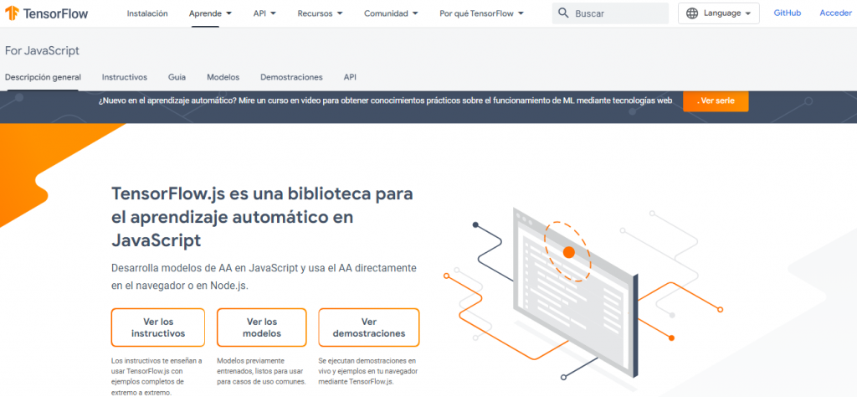857x397 pixels.
Task: Expand the Por qué TensorFlow dropdown
Action: coord(481,13)
